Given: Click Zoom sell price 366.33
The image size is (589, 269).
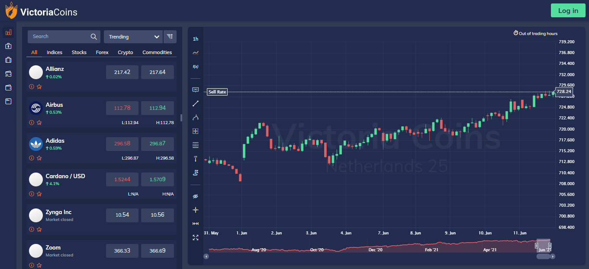Looking at the screenshot, I should click(122, 251).
